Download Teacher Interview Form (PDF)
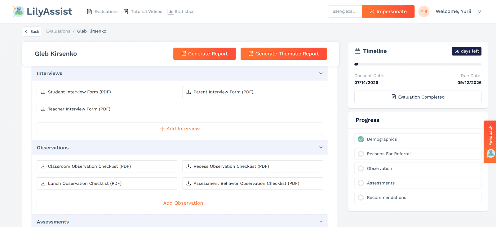This screenshot has width=496, height=227. click(107, 109)
